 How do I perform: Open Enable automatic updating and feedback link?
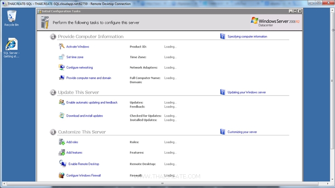[92, 102]
